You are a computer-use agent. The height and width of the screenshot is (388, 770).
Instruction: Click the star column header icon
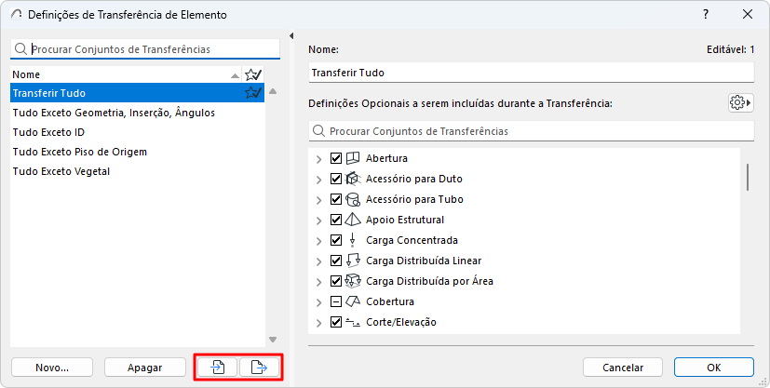click(252, 74)
